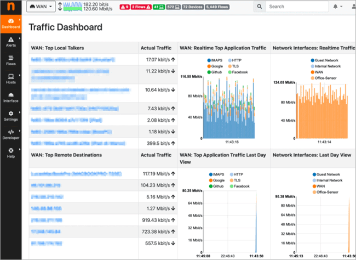Screen dimensions: 356x260
Task: Open the Interface sidebar section
Action: tap(10, 98)
